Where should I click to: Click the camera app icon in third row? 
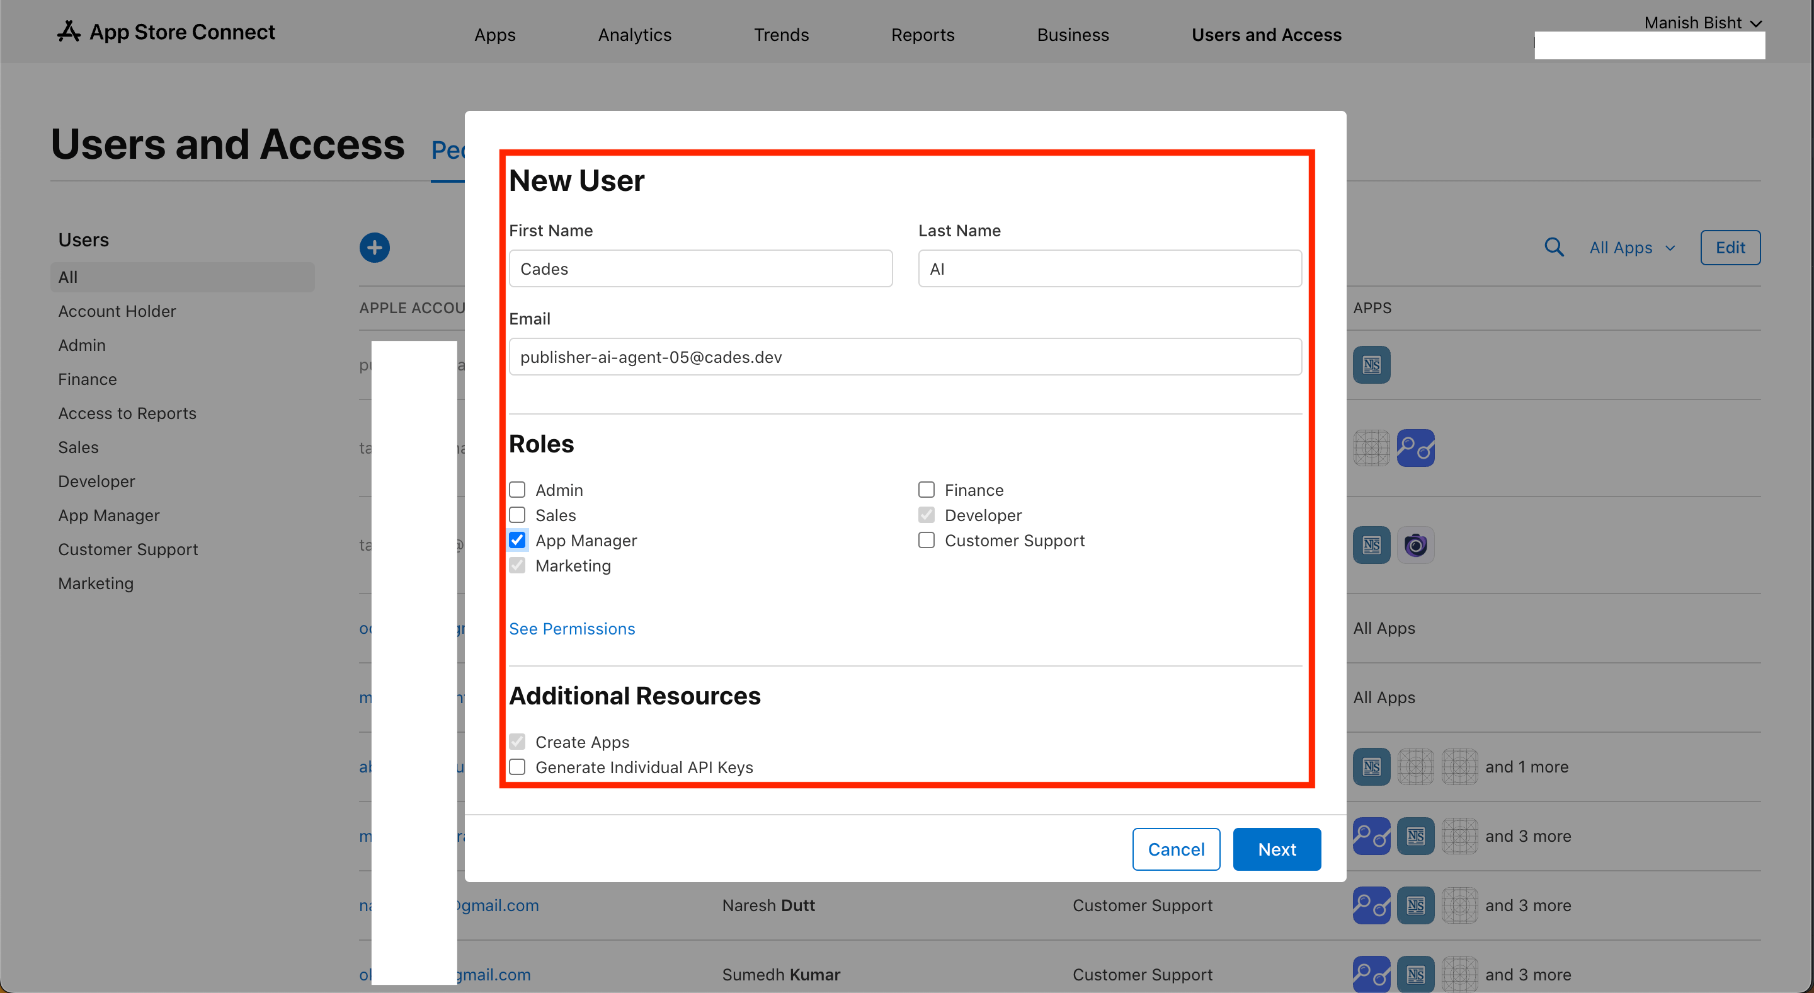click(x=1415, y=545)
